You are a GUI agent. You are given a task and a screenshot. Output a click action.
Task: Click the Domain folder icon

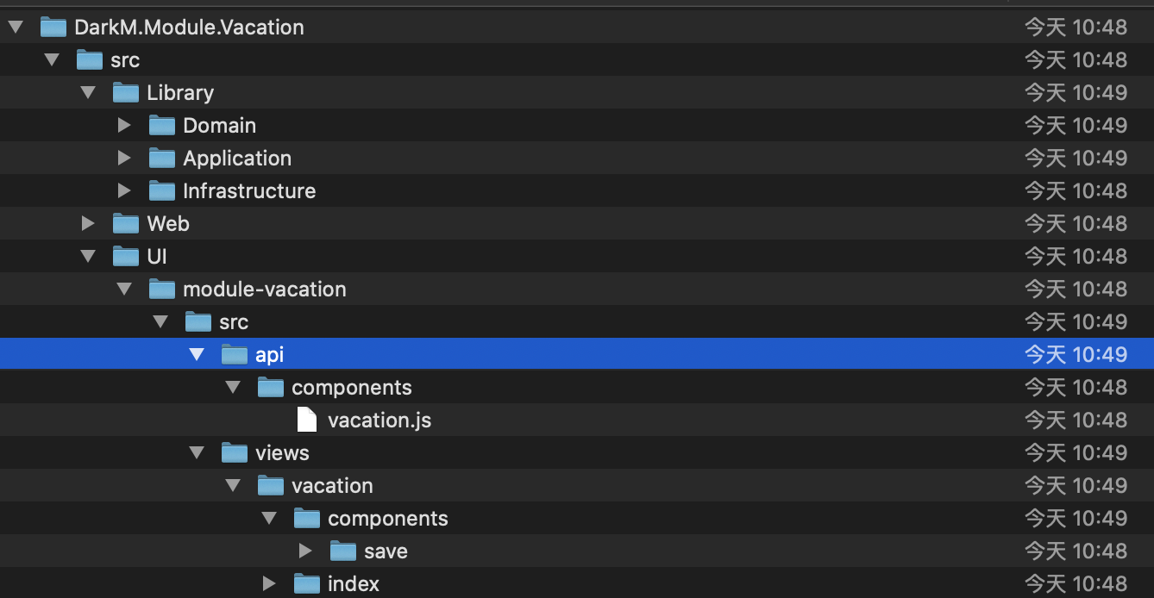pos(162,126)
